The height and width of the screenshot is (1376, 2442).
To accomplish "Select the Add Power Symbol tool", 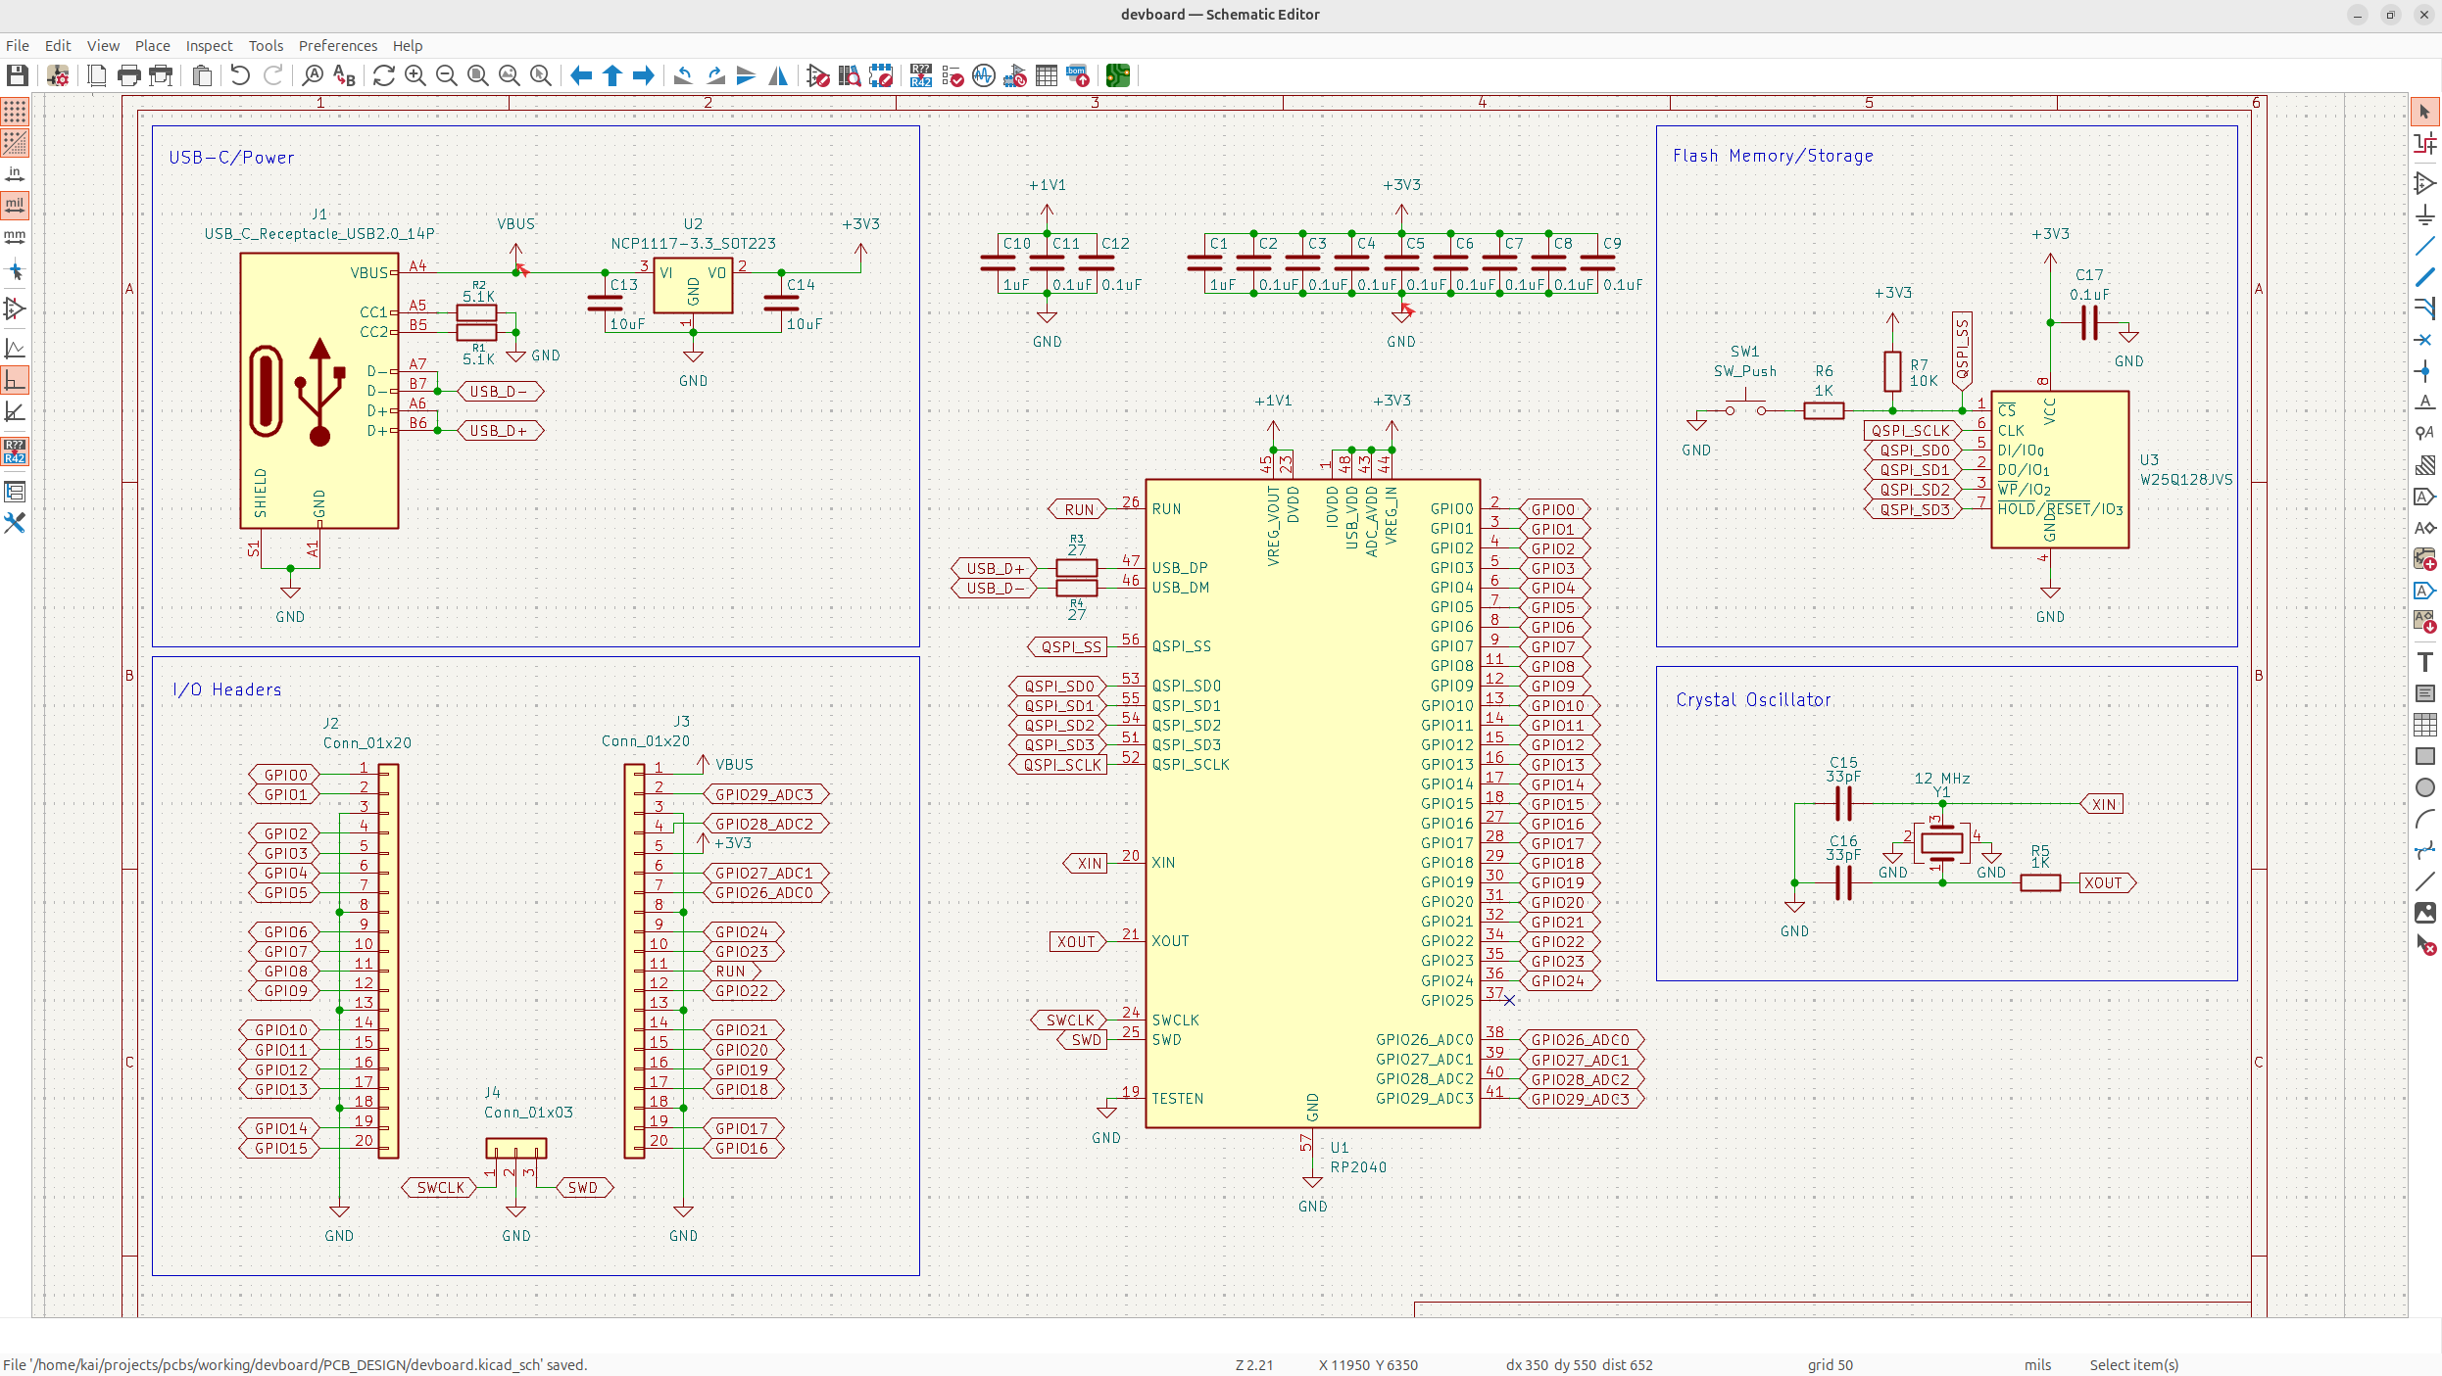I will [x=2424, y=214].
